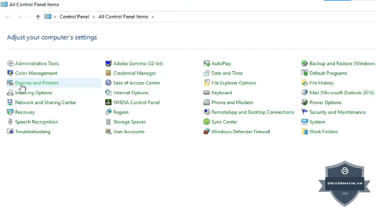Open the Internet Options link
The image size is (376, 211).
click(131, 93)
